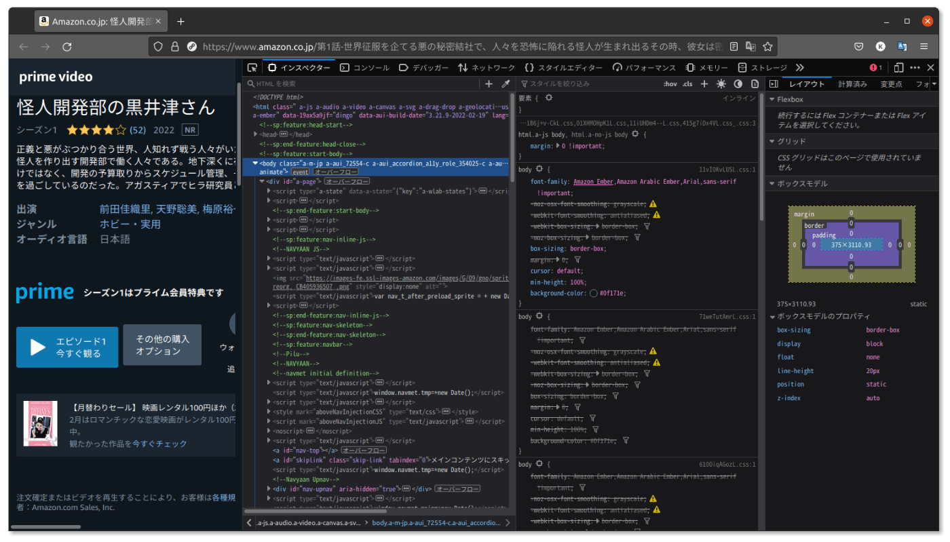This screenshot has width=950, height=542.
Task: Toggle the .cls class panel
Action: (687, 83)
